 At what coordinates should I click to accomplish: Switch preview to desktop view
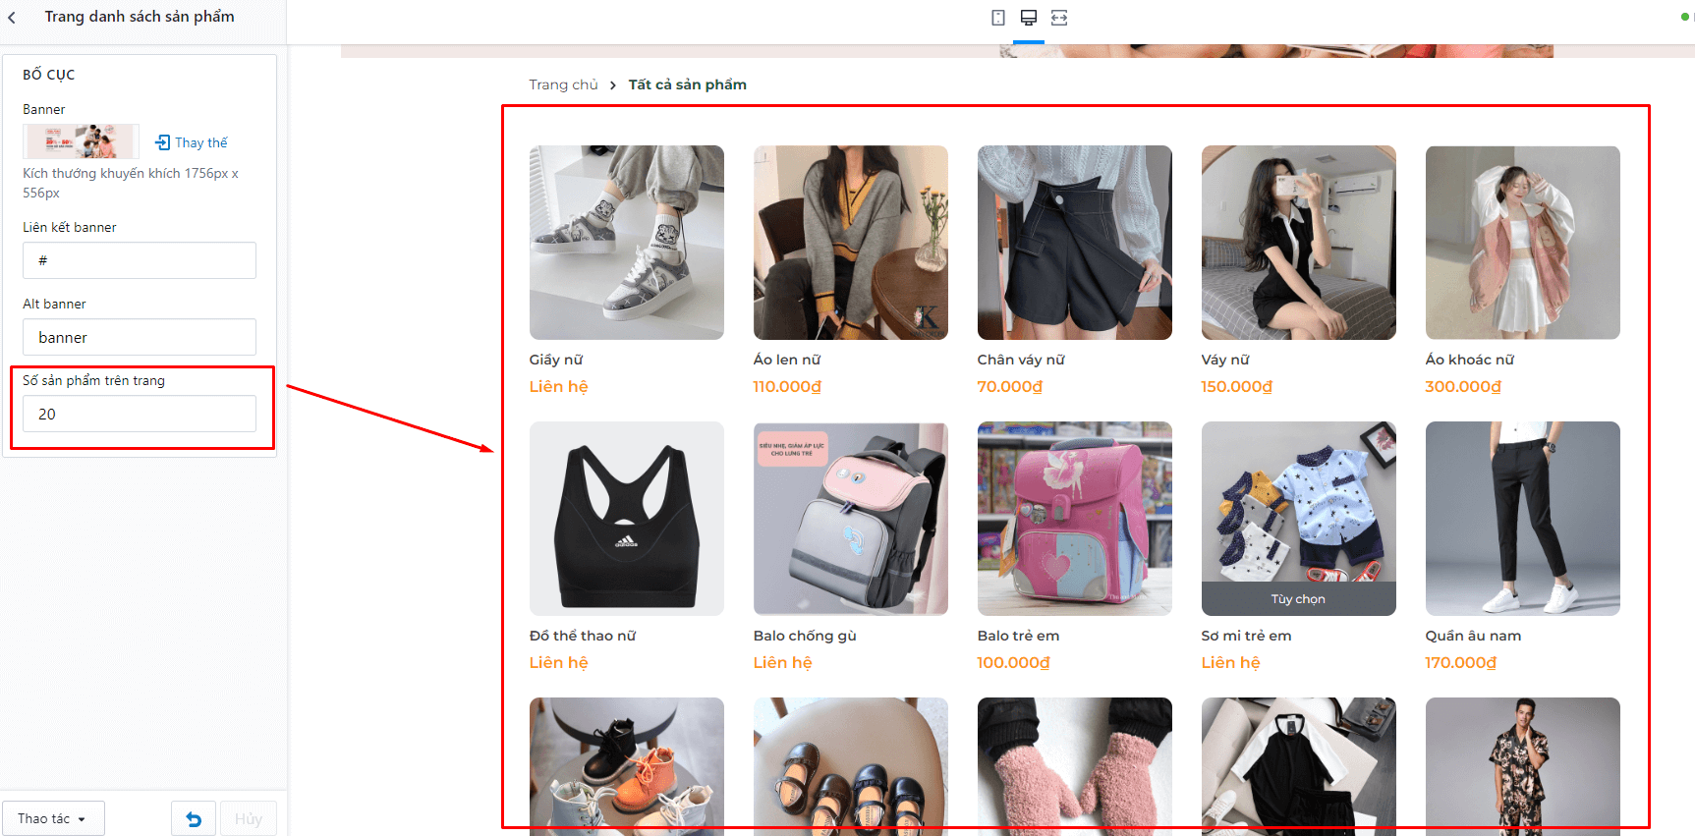click(1029, 18)
